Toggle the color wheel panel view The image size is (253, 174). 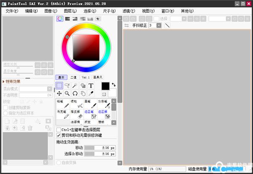pyautogui.click(x=60, y=19)
